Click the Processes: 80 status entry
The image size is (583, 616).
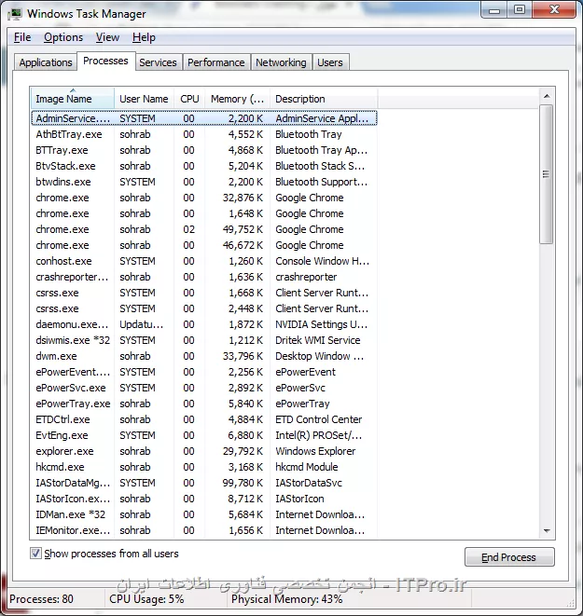pos(41,599)
